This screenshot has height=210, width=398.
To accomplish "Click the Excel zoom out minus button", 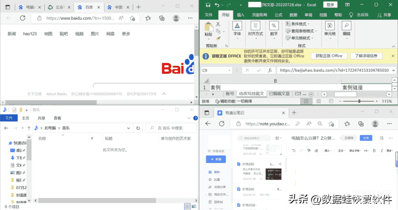I will click(340, 101).
